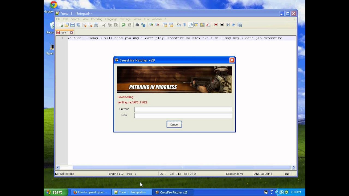Open the Run menu
The image size is (349, 196).
click(x=146, y=19)
